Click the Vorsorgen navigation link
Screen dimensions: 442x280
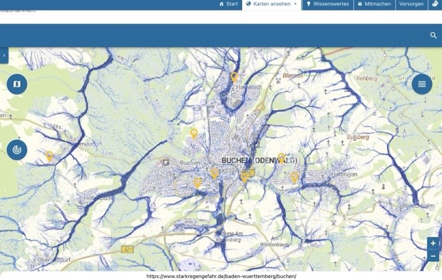(x=411, y=4)
